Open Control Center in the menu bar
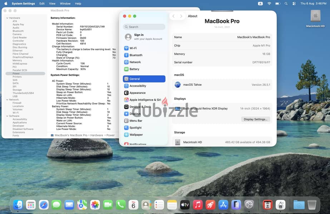 point(294,4)
